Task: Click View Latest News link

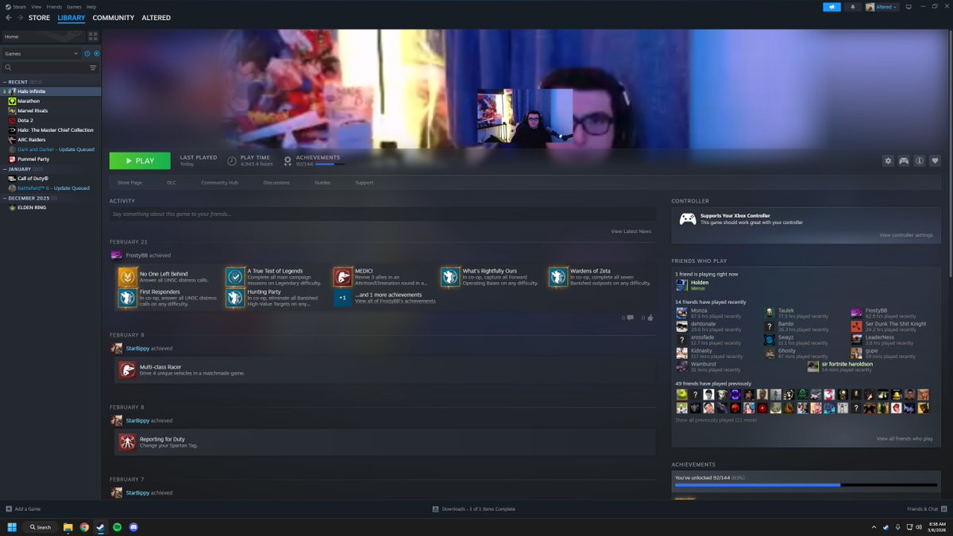Action: tap(631, 231)
